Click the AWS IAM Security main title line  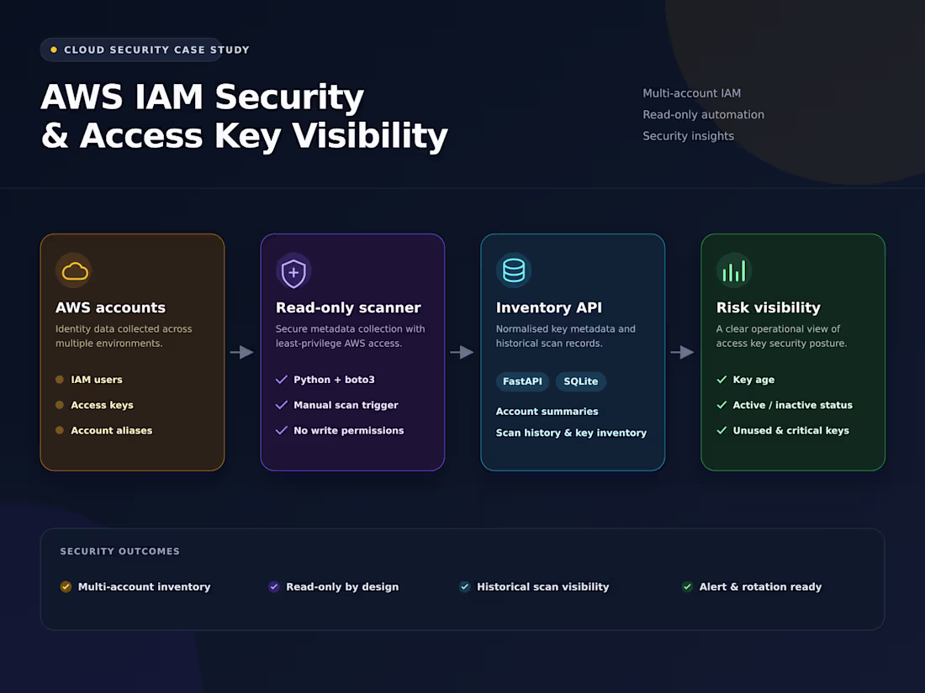coord(203,97)
